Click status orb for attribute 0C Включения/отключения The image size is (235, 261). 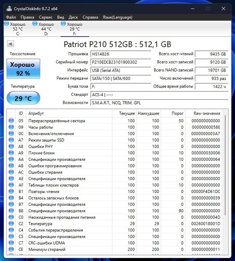(11, 133)
